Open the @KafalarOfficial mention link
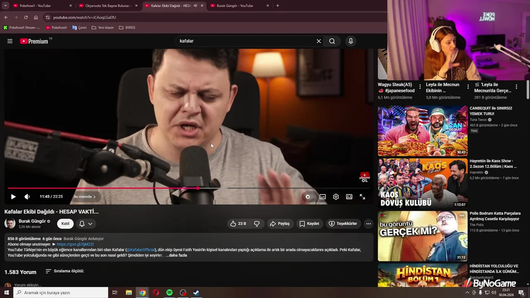Screen dimensions: 530x298 [x=141, y=250]
